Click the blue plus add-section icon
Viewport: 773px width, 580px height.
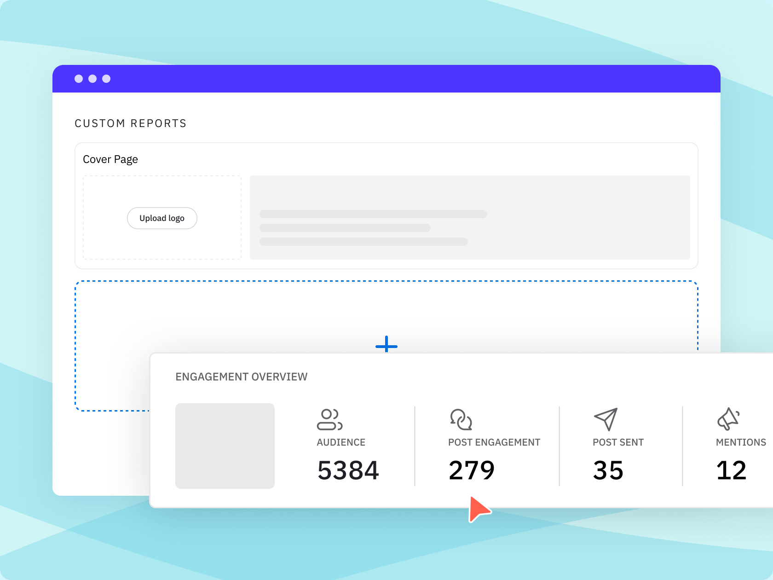point(386,344)
